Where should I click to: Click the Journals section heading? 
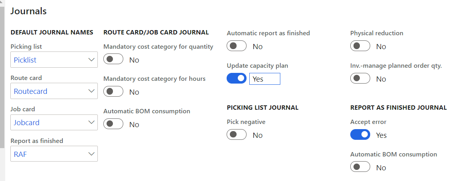(x=29, y=11)
